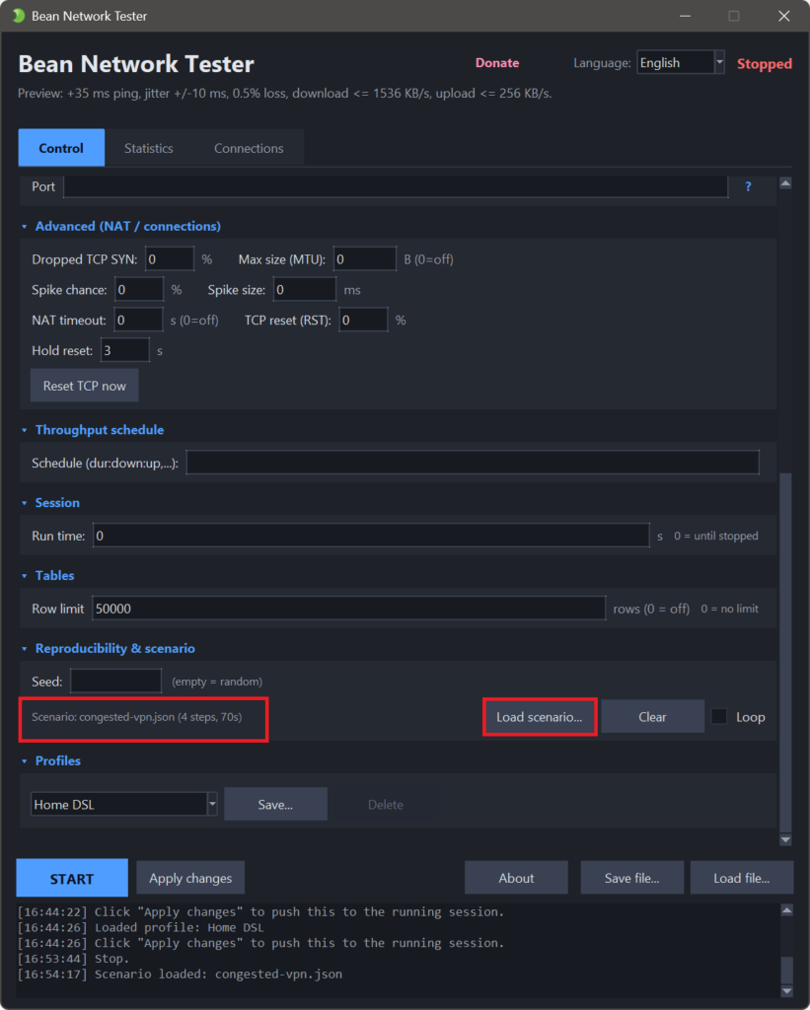Click the '(empty = random)' hint
This screenshot has height=1010, width=810.
coord(217,682)
